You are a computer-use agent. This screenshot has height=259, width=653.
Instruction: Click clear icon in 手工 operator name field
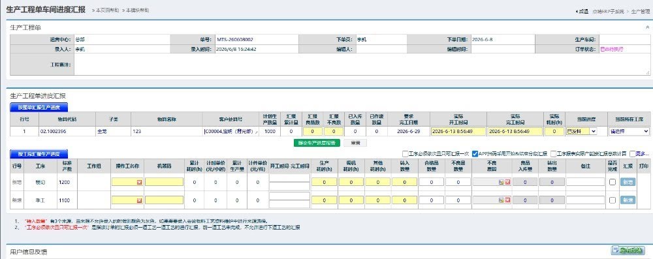click(139, 200)
